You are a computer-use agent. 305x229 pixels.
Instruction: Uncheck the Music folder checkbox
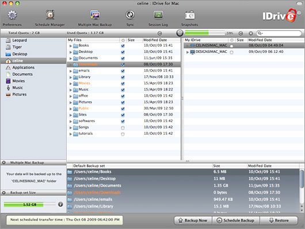(x=123, y=90)
